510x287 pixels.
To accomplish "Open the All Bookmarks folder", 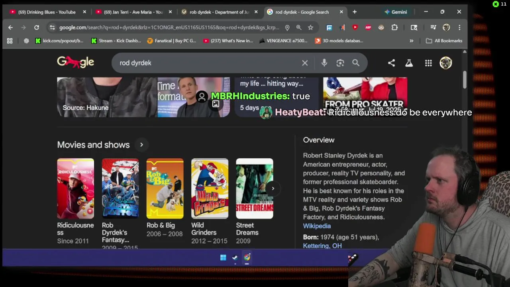I will [x=444, y=41].
